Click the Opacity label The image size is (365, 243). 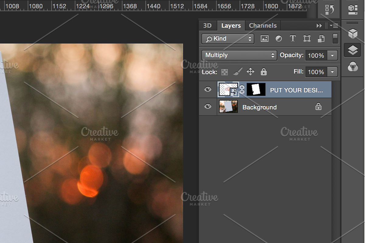(x=292, y=55)
